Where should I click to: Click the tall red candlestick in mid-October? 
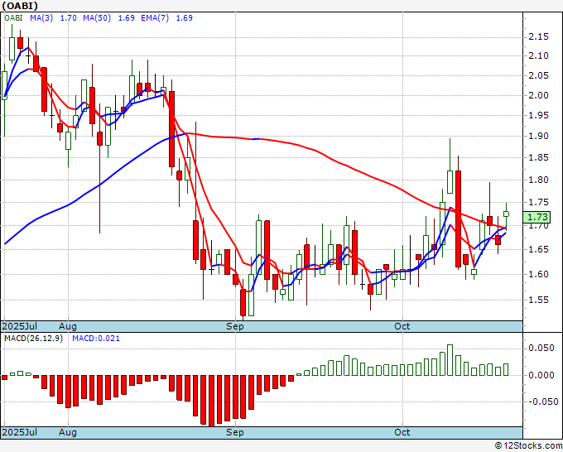click(458, 219)
